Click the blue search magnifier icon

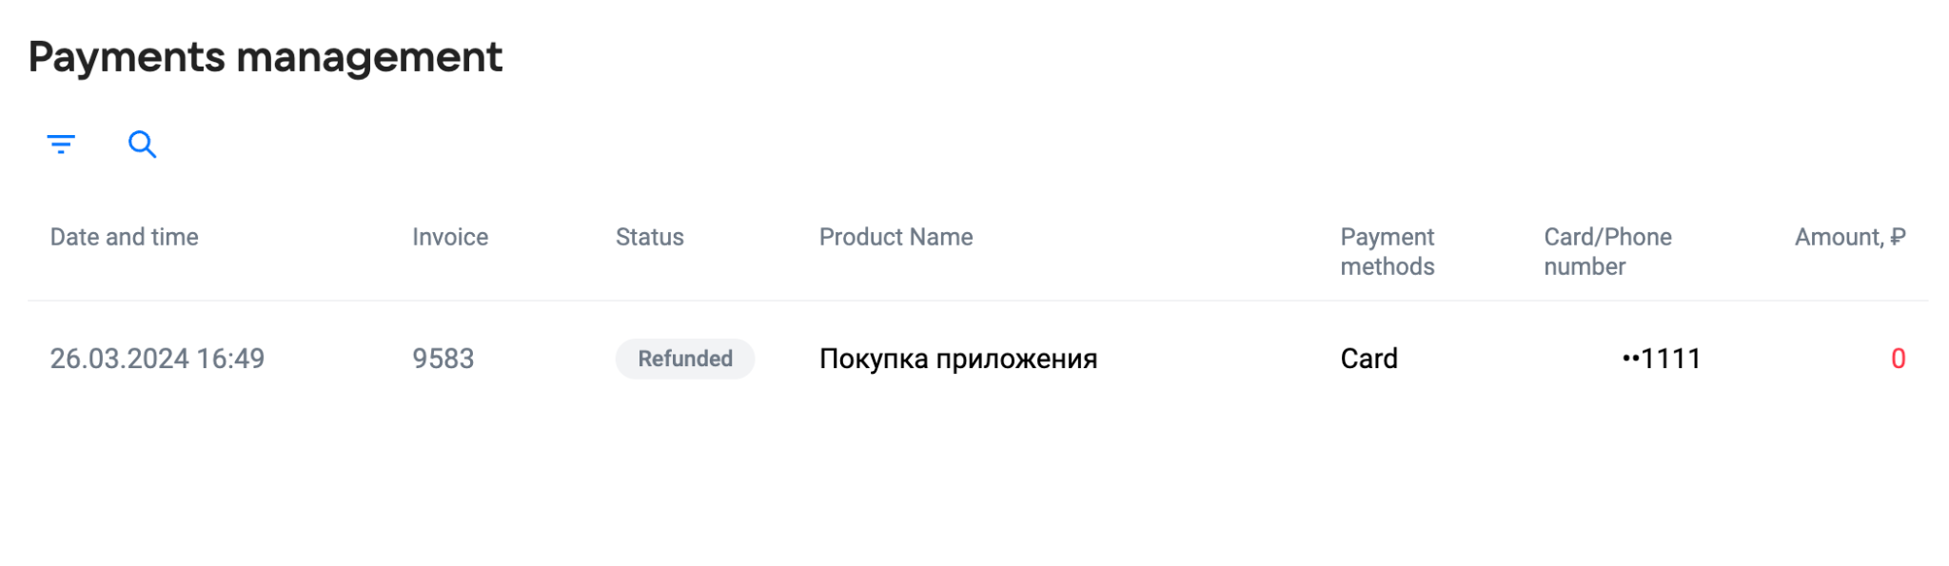[x=142, y=145]
